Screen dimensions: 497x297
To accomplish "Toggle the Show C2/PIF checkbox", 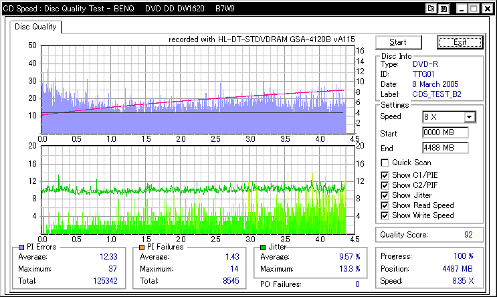I will [x=385, y=185].
